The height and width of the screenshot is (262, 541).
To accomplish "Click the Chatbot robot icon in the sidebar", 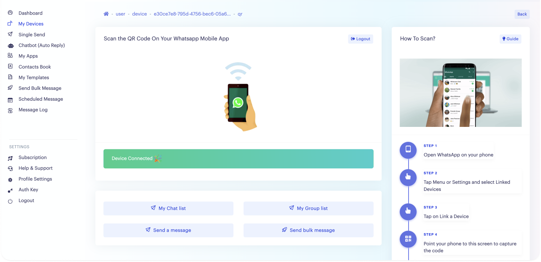I will (x=10, y=46).
